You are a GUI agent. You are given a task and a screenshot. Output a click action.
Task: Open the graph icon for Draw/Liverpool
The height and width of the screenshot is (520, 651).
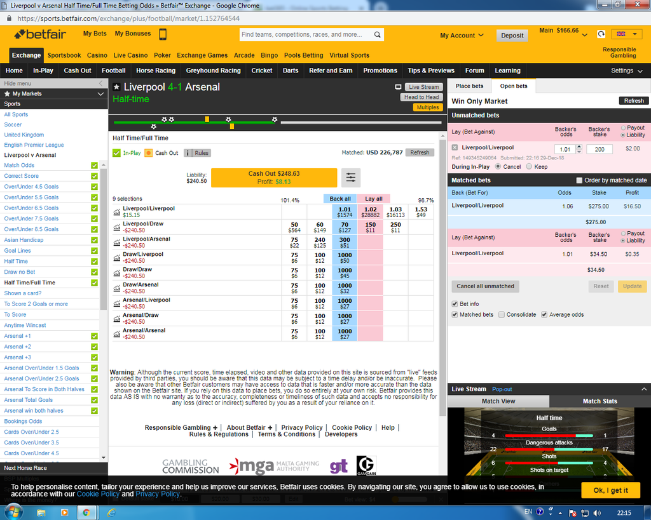(x=117, y=258)
